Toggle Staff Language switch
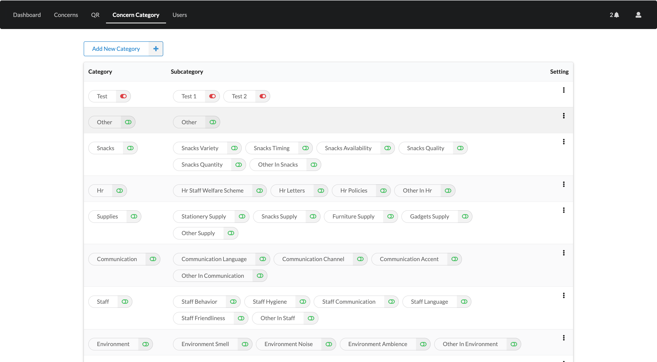 464,302
